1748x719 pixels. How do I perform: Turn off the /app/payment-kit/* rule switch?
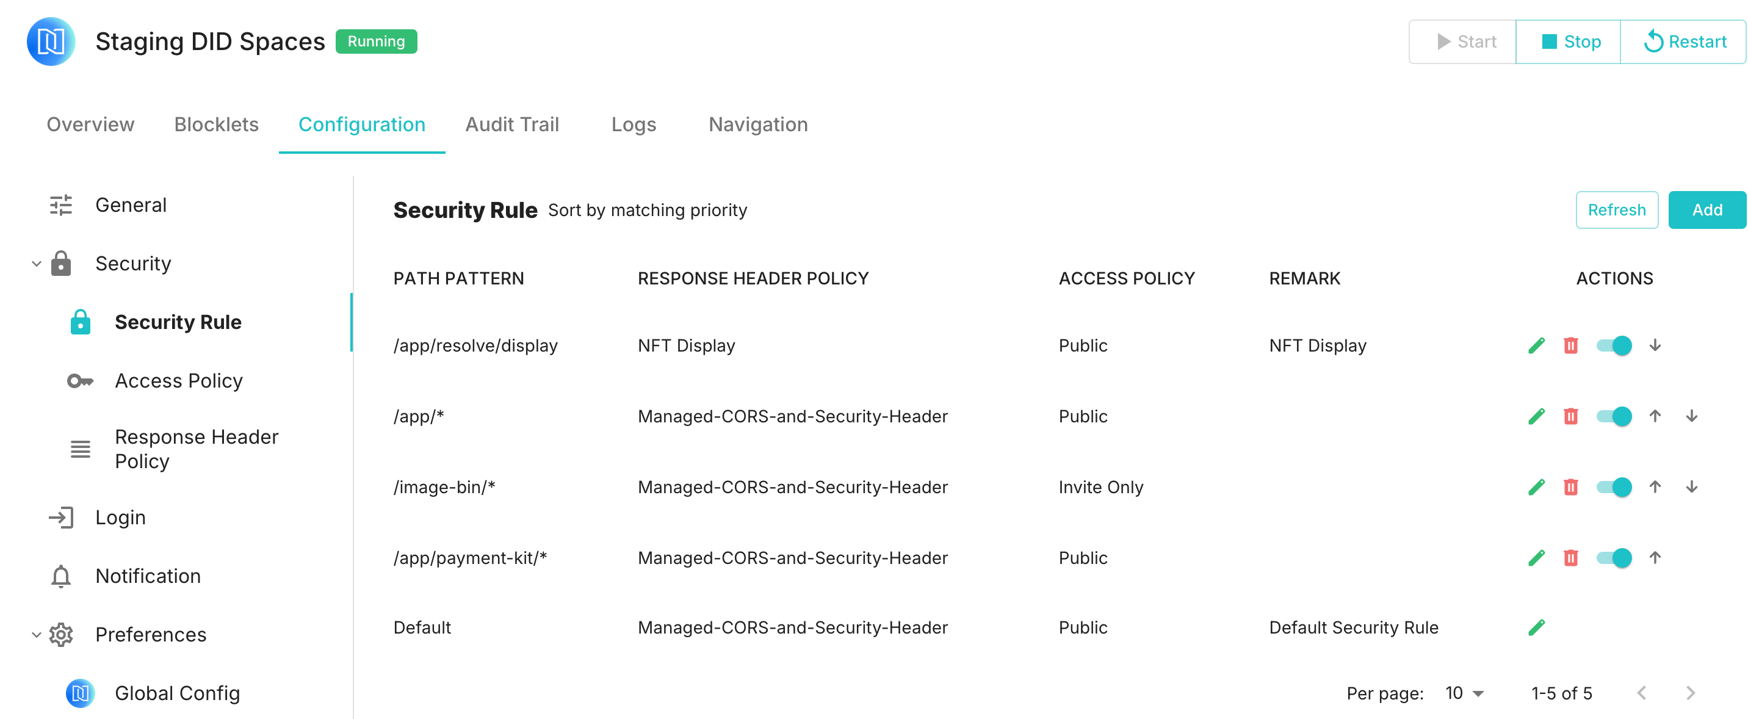tap(1614, 558)
